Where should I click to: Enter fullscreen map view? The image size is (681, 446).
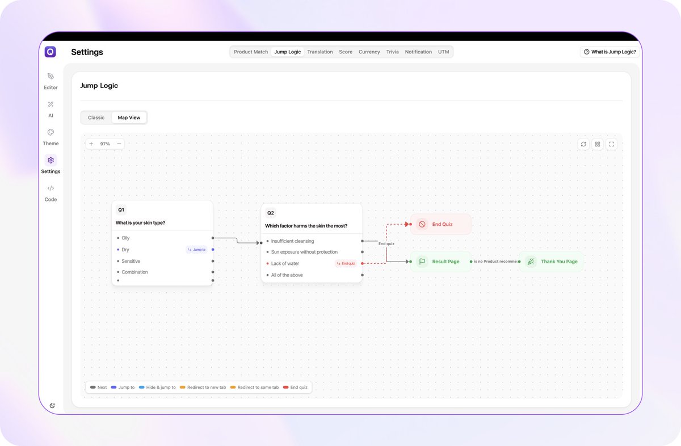(611, 144)
